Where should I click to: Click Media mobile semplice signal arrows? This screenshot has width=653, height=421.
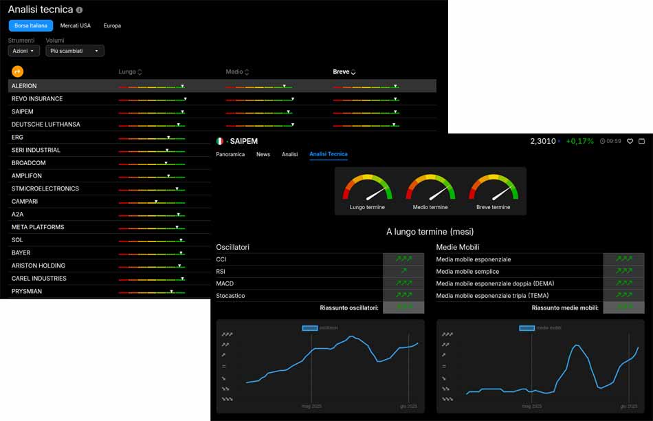(x=624, y=271)
